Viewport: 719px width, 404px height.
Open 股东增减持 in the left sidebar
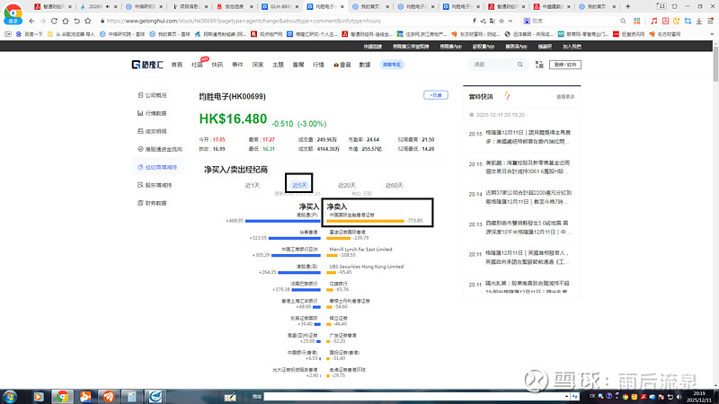pyautogui.click(x=155, y=185)
